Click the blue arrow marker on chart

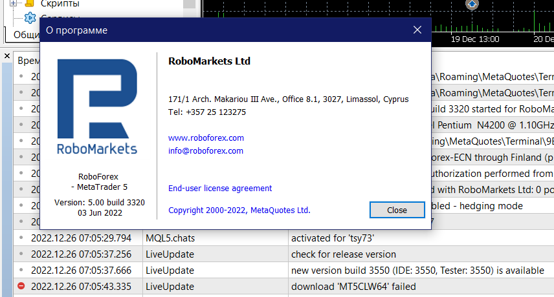472,5
